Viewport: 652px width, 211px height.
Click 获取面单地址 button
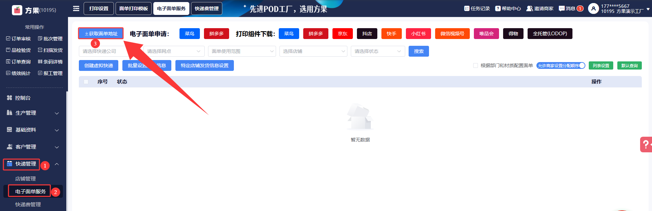pos(101,34)
